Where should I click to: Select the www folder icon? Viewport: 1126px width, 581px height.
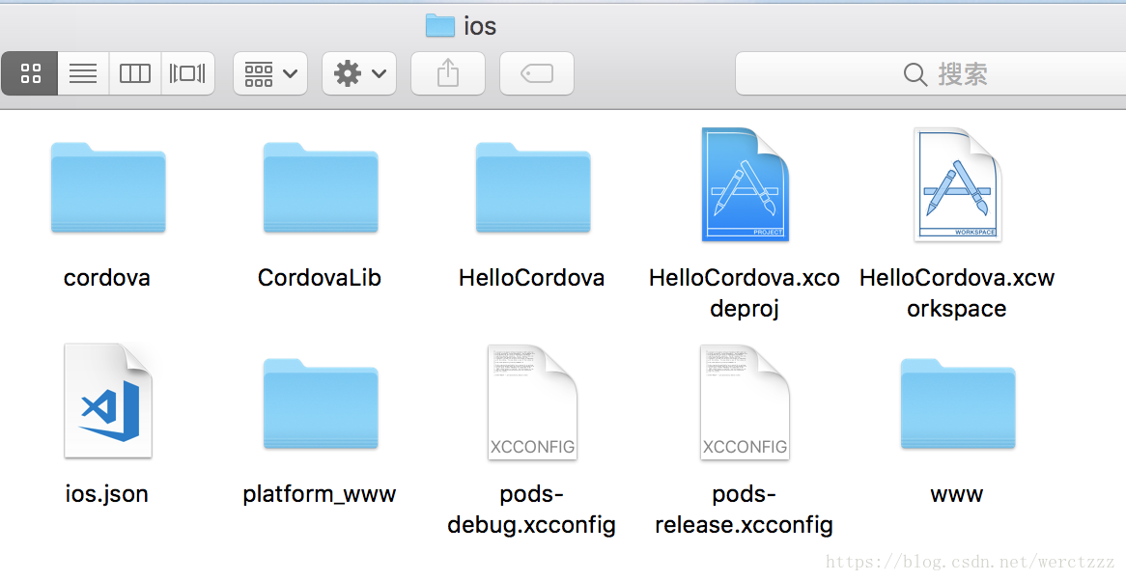tap(958, 403)
